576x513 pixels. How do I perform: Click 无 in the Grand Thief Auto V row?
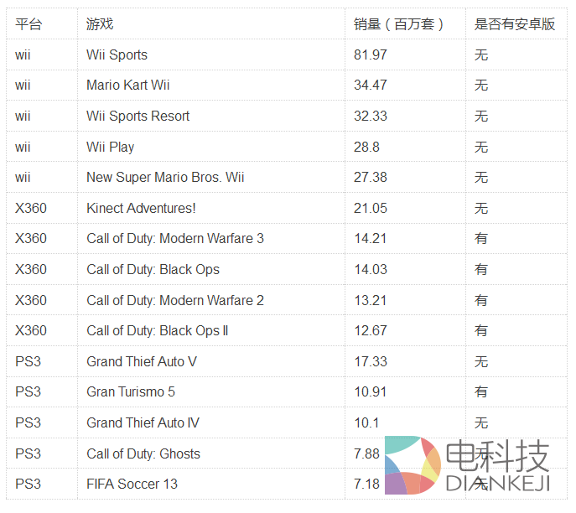point(481,362)
